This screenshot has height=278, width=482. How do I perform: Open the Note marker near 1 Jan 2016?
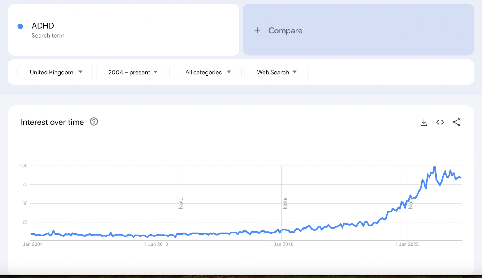[x=285, y=202]
